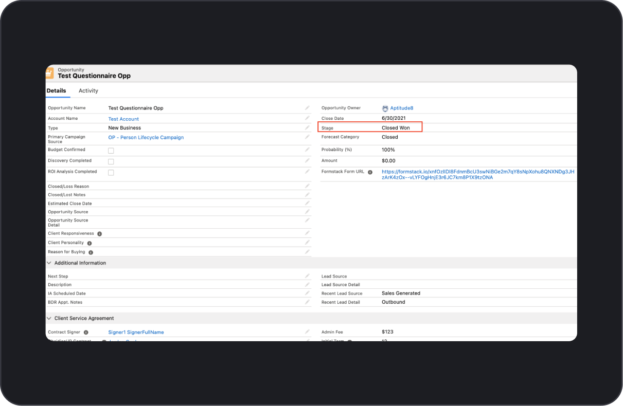Check the Budget Confirmed checkbox

[x=110, y=150]
